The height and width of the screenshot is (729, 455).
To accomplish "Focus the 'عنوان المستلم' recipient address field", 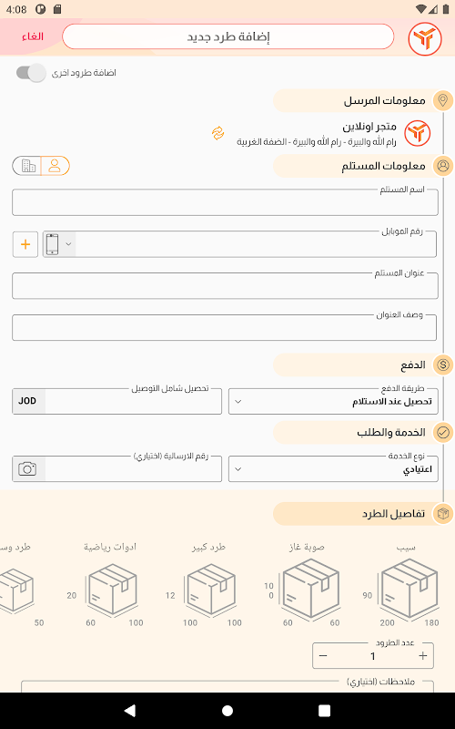I will [225, 285].
